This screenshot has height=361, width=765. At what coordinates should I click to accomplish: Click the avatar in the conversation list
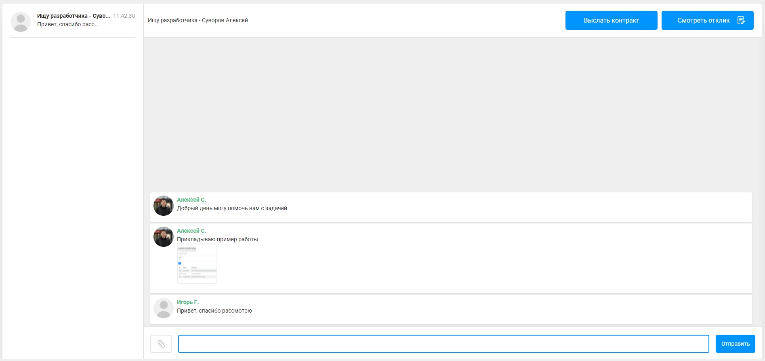click(x=21, y=22)
